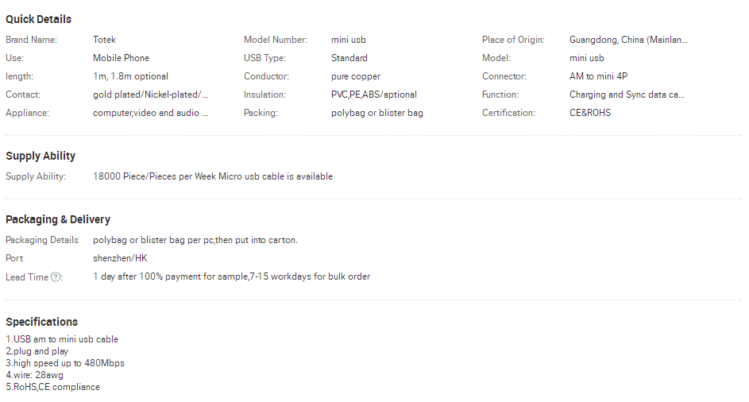Click the Lead Time help question-mark icon

[56, 277]
